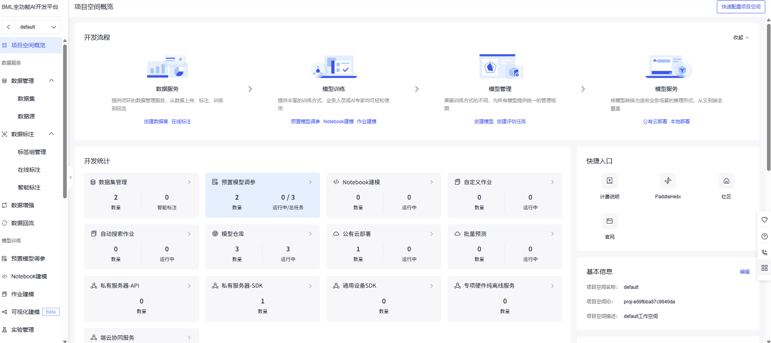The image size is (771, 343).
Task: Click the 在线标注 link under 数据服务
Action: tap(181, 122)
